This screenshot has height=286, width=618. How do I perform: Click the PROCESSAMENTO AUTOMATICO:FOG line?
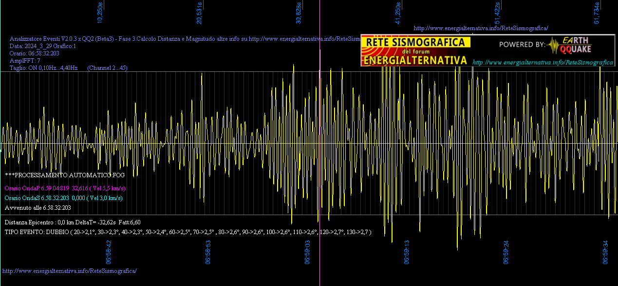click(65, 175)
